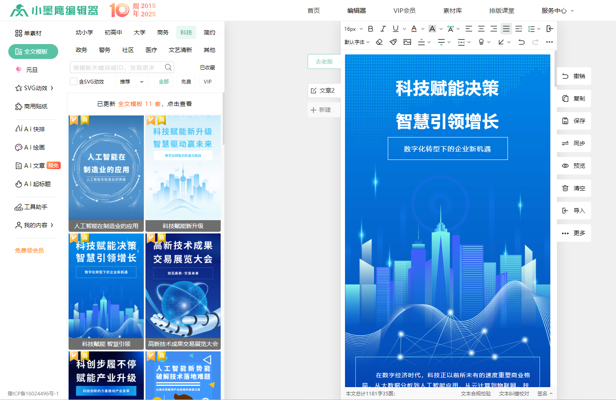
Task: Open the red font color picker
Action: pos(414,29)
